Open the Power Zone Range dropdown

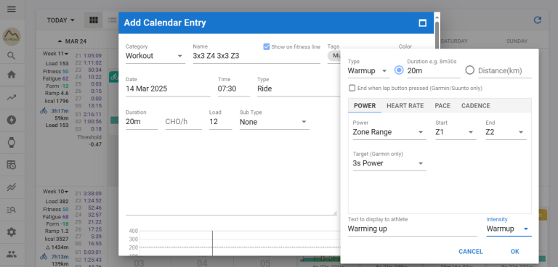(389, 132)
